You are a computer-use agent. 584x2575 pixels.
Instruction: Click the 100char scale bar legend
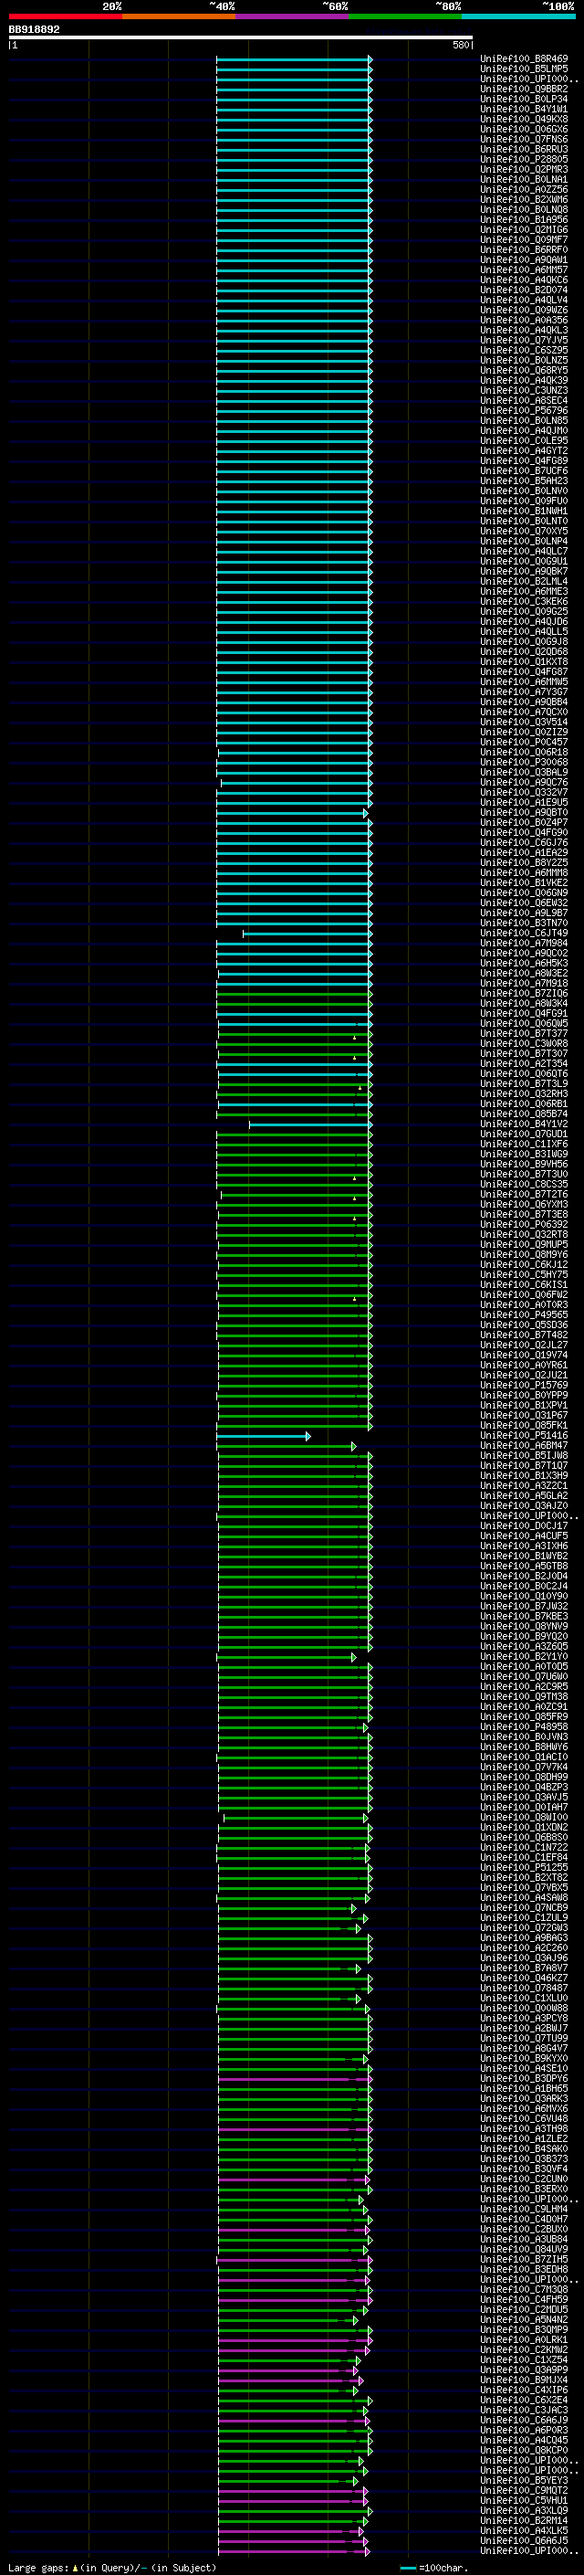433,2568
